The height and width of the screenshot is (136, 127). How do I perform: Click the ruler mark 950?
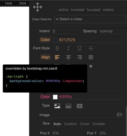click(x=23, y=3)
